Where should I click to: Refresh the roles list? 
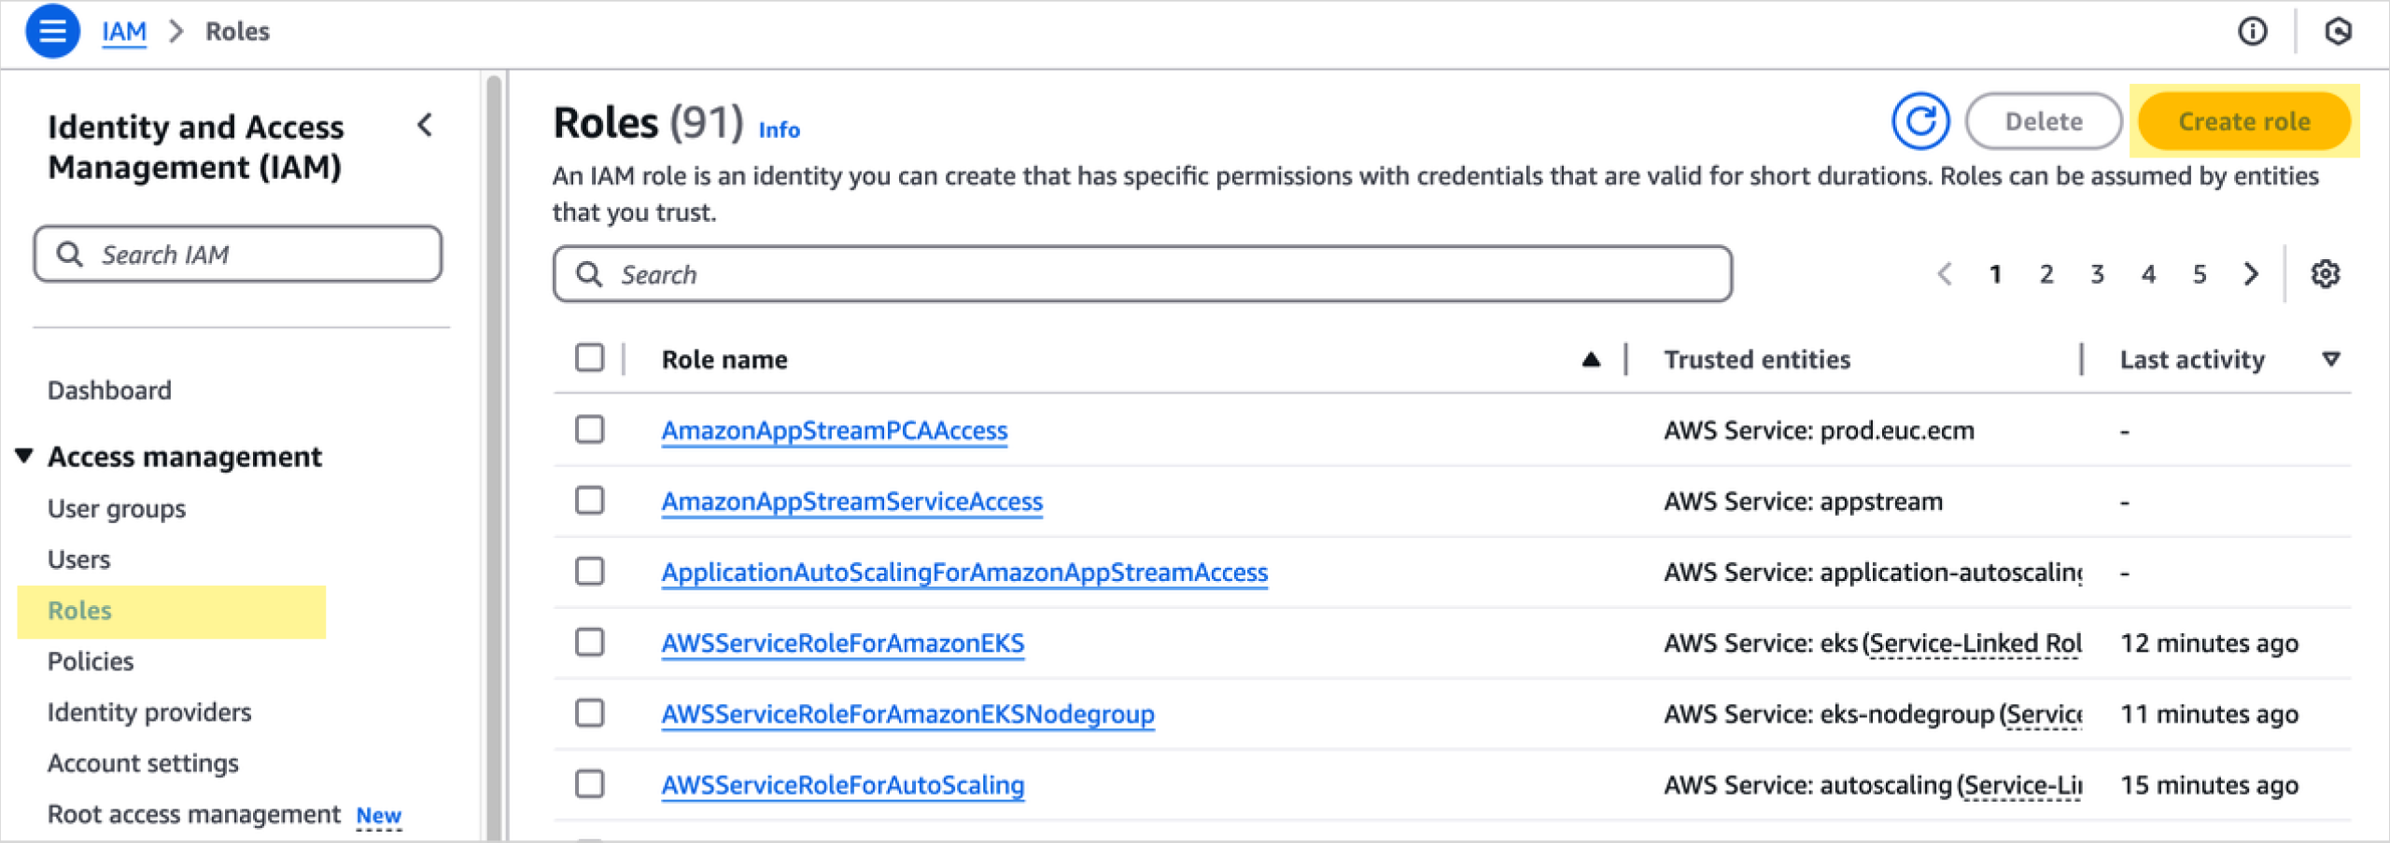point(1920,121)
